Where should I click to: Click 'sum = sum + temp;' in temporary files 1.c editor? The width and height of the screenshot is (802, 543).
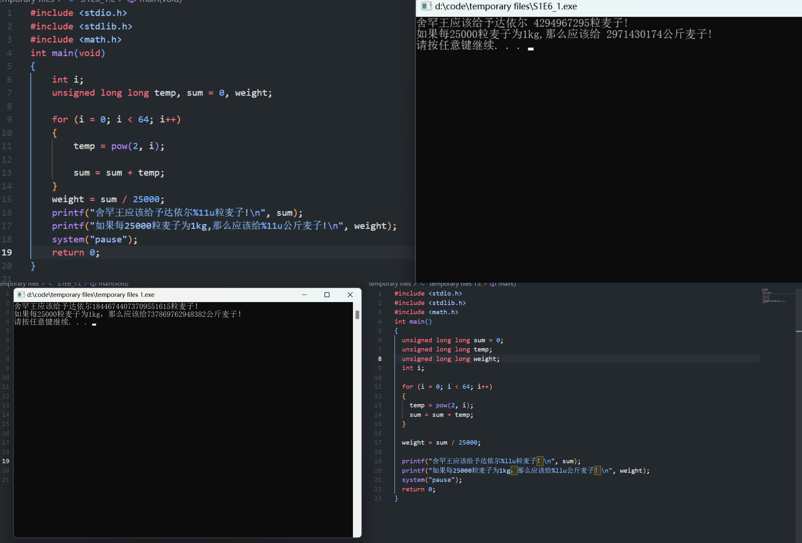(442, 415)
